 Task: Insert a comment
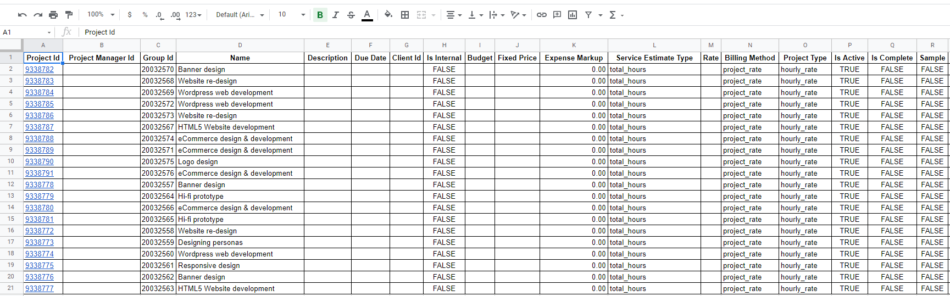(x=557, y=15)
